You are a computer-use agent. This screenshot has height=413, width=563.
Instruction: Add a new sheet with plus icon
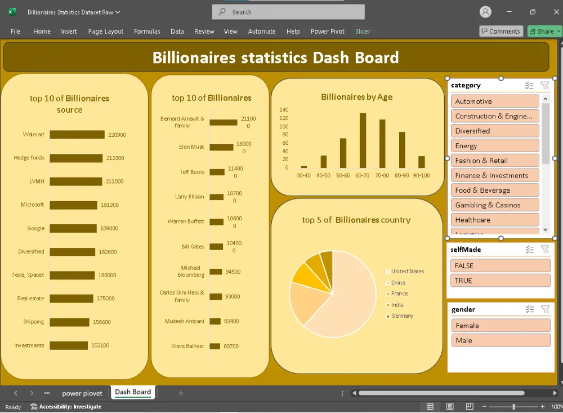181,393
